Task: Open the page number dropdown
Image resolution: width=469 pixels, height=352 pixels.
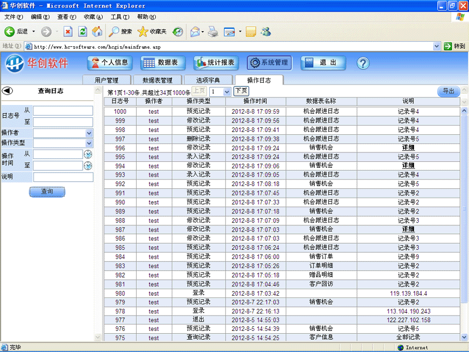Action: coord(226,92)
